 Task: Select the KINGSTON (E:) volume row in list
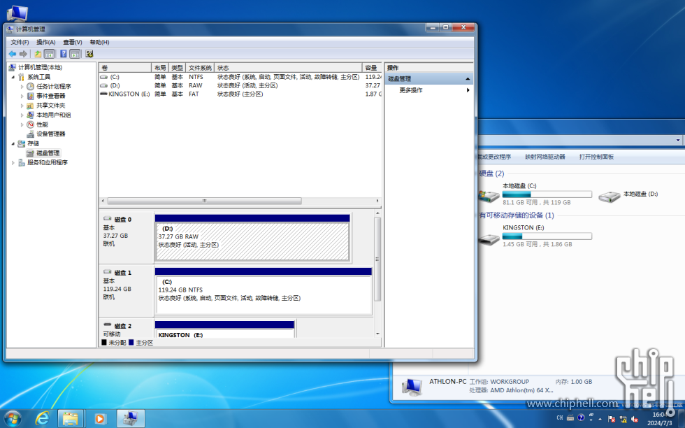click(240, 94)
